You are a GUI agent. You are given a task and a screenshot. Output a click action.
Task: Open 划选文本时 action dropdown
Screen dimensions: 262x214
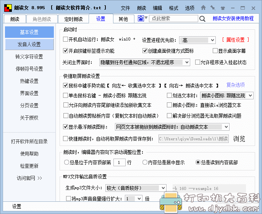227,96
